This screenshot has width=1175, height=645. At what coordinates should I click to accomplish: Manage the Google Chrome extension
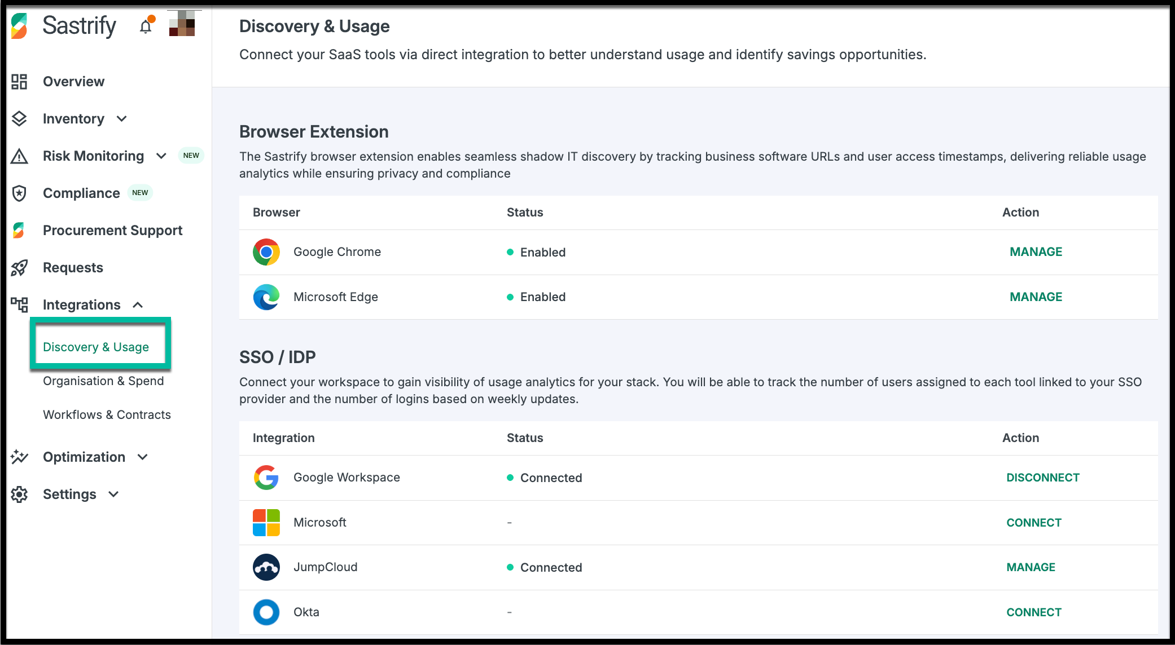coord(1036,252)
